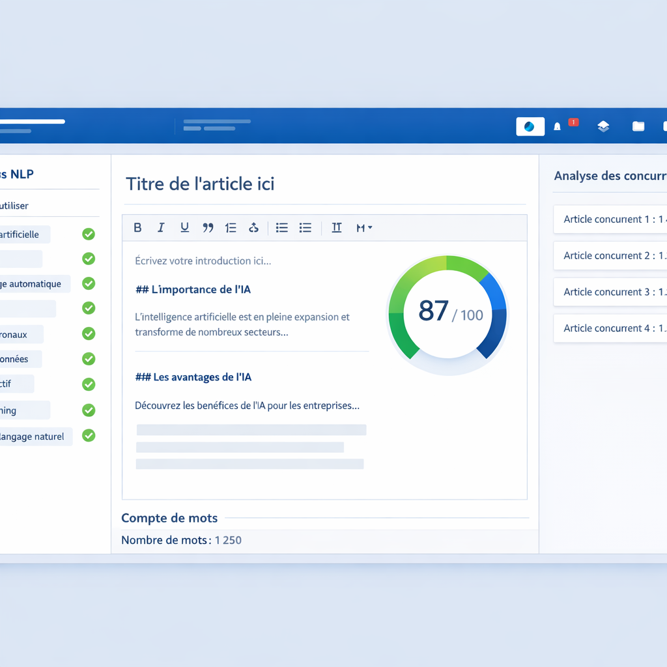Image resolution: width=667 pixels, height=667 pixels.
Task: Toggle the checkmark next to 'artificielle' keyword
Action: point(89,234)
